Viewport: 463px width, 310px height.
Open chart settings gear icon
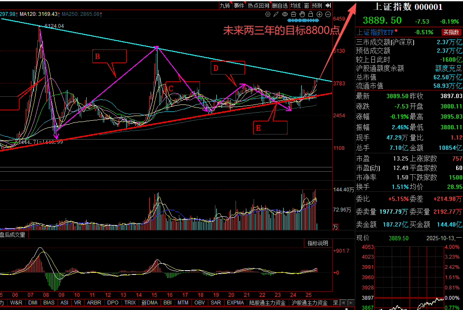(x=267, y=14)
